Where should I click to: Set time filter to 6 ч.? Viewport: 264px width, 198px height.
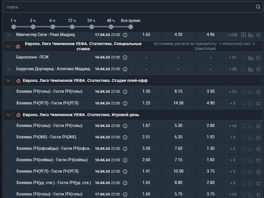53,27
